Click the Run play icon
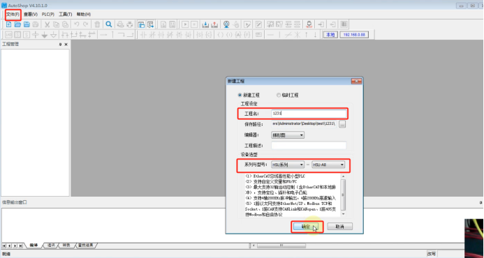The height and width of the screenshot is (258, 484). (185, 24)
